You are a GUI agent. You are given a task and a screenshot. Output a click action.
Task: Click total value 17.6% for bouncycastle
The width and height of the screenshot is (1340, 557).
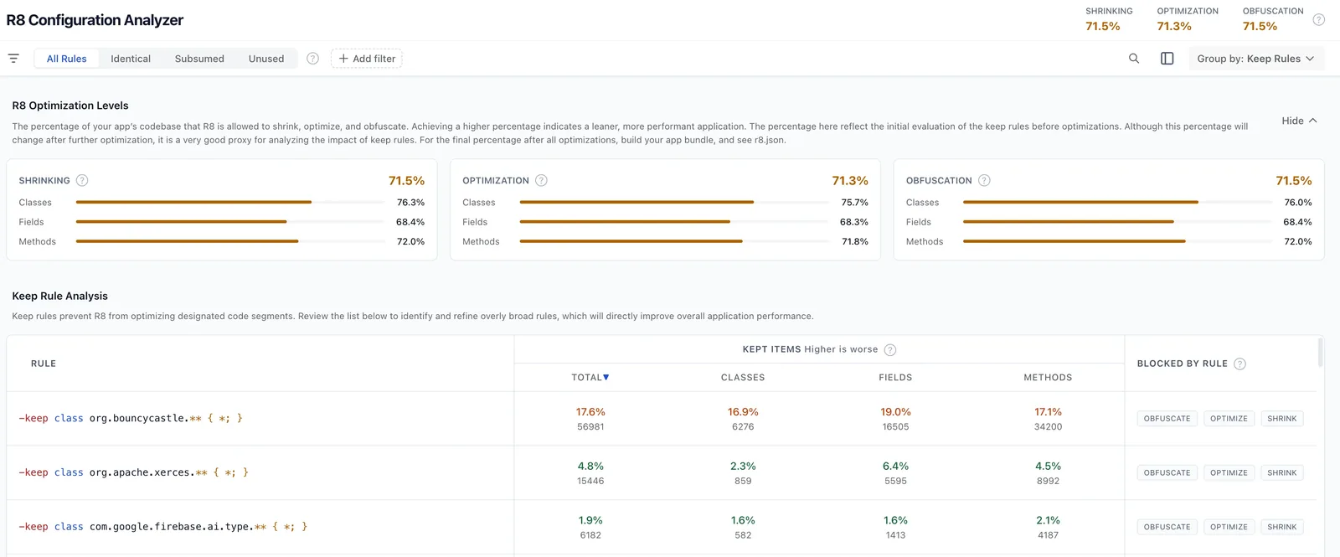click(x=590, y=412)
